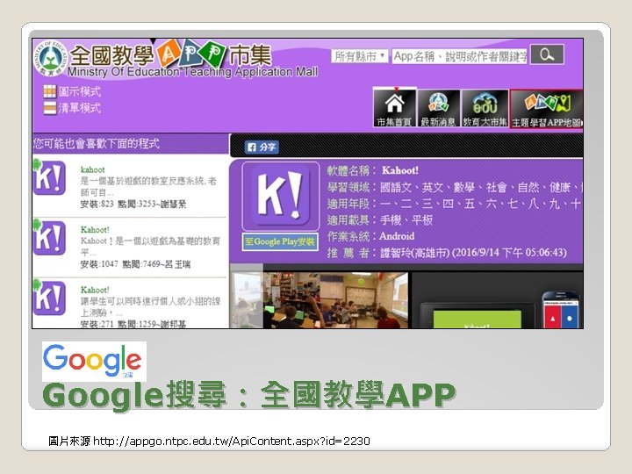The width and height of the screenshot is (632, 474).
Task: Open 'Kahoot!' link recommended by 謝邦基
Action: 95,290
